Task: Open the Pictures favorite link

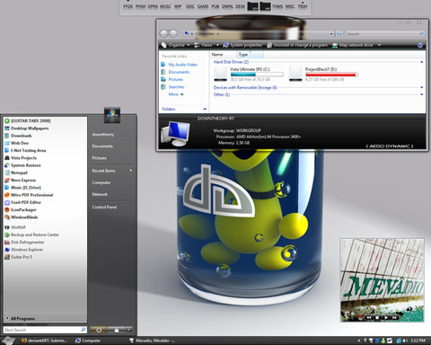Action: [176, 79]
